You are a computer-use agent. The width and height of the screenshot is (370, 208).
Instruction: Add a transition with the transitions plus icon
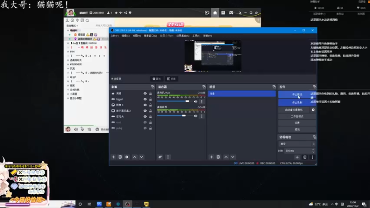coord(297,157)
